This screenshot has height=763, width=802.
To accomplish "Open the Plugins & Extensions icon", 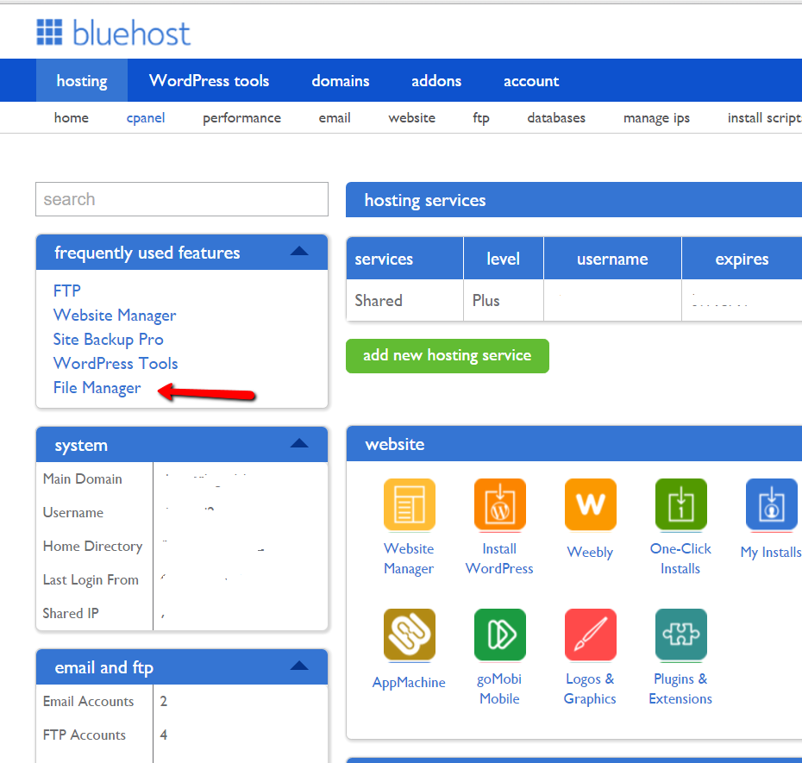I will click(680, 635).
